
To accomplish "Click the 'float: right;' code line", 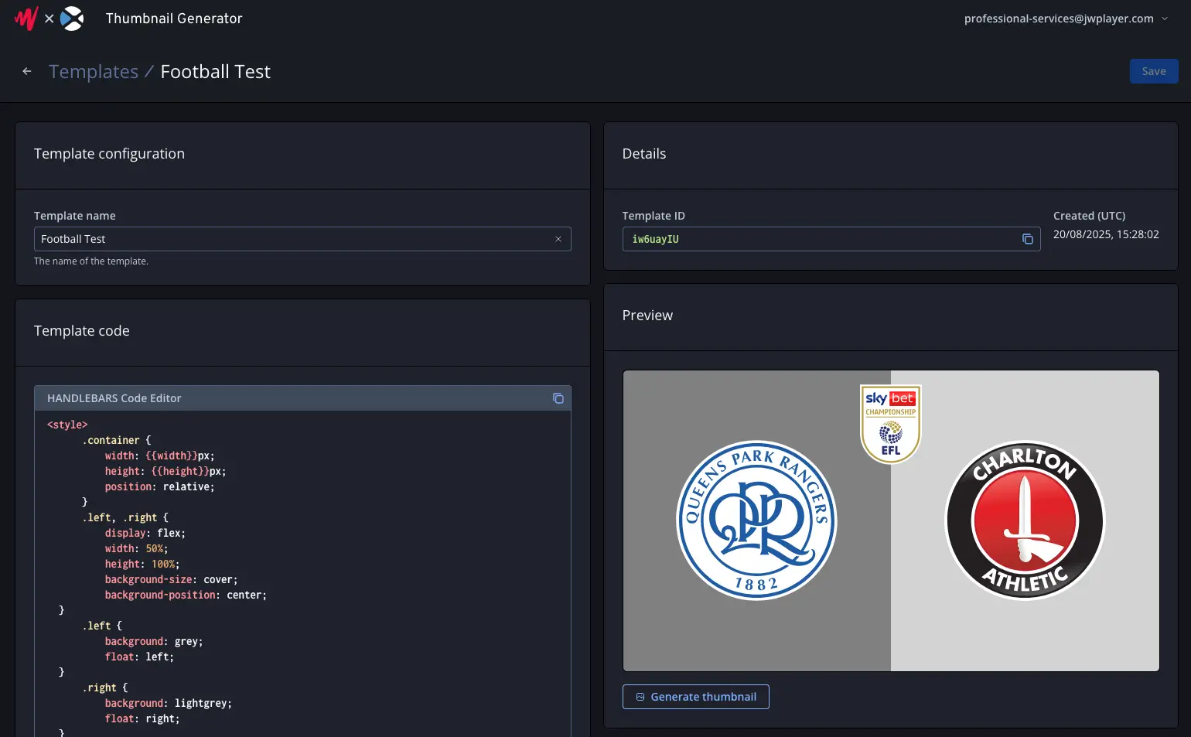I will click(142, 718).
